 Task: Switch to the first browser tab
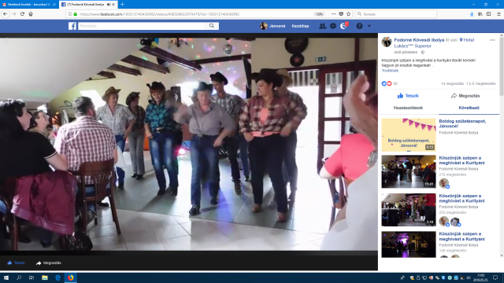[29, 5]
